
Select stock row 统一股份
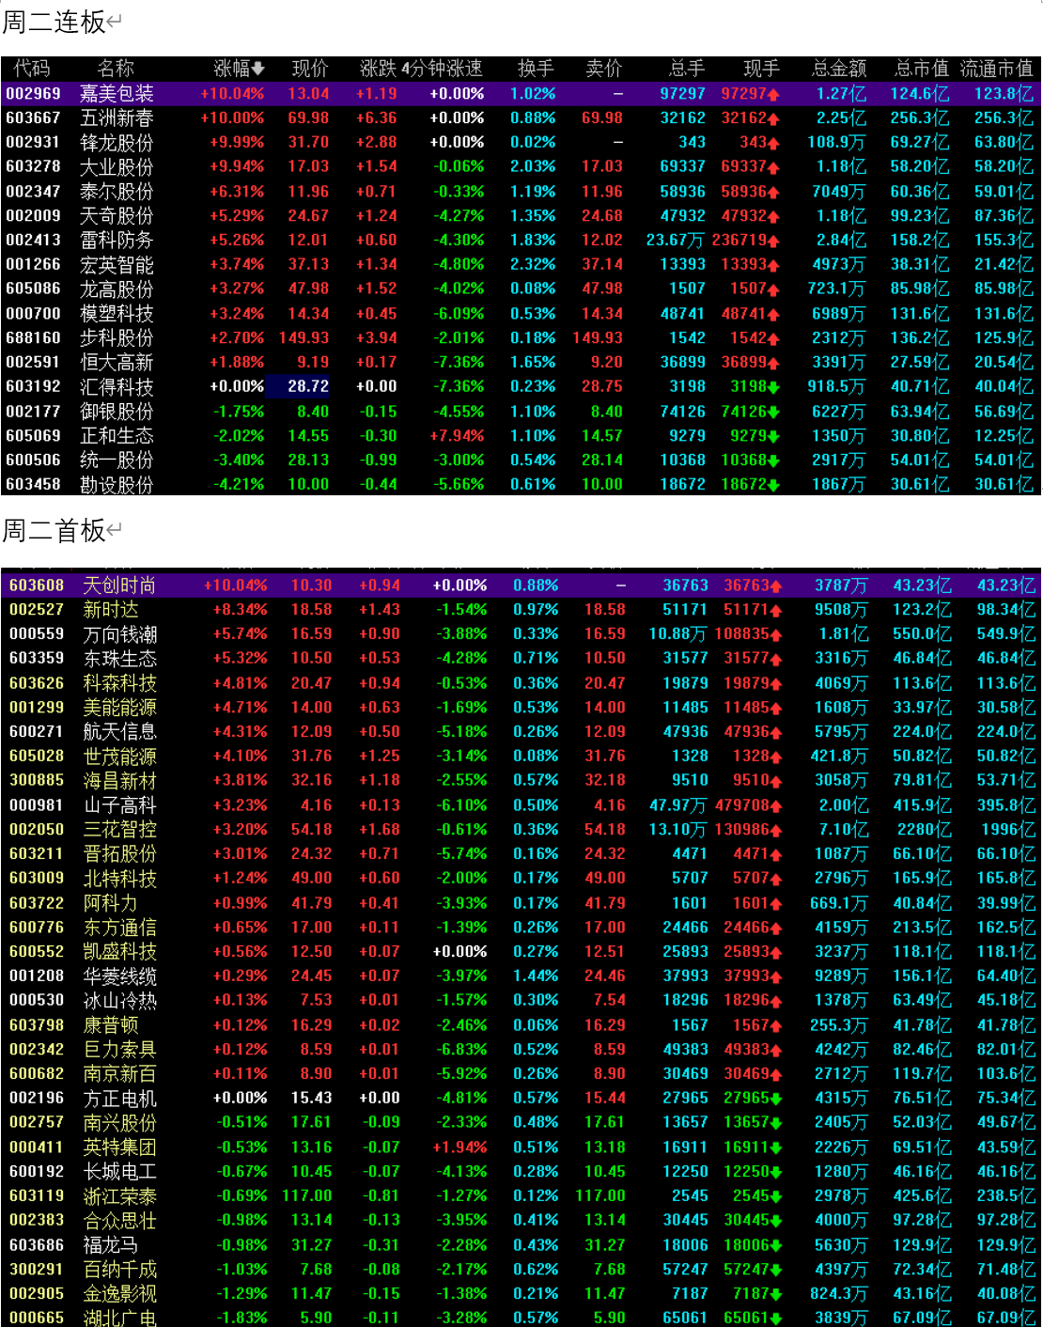[x=521, y=461]
